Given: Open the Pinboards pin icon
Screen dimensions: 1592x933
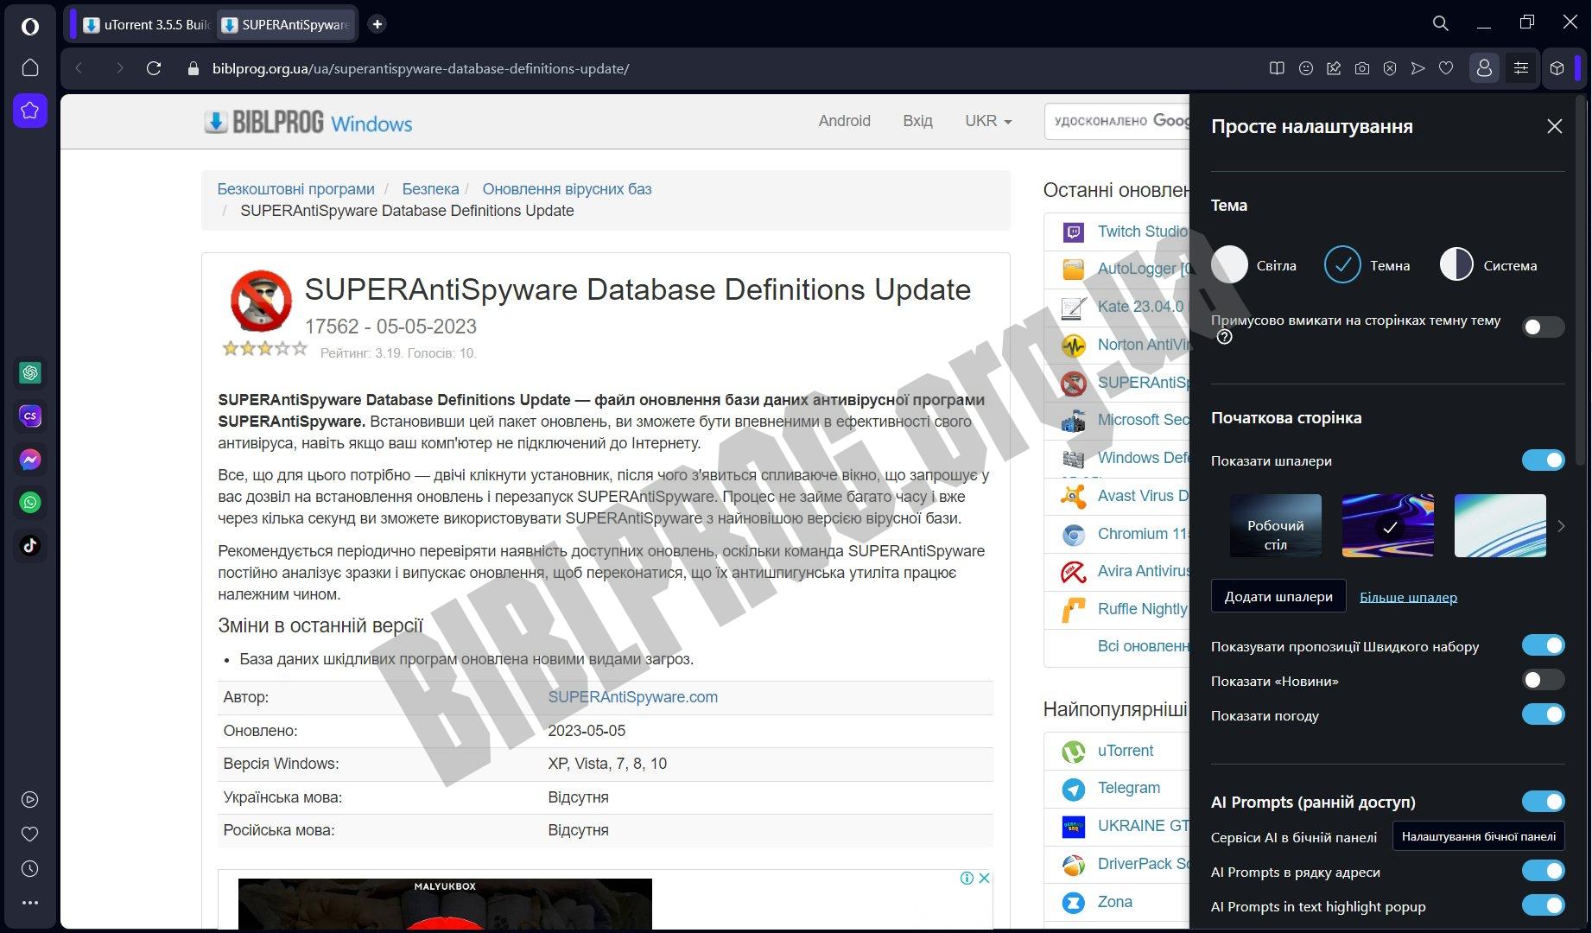Looking at the screenshot, I should [x=1334, y=68].
